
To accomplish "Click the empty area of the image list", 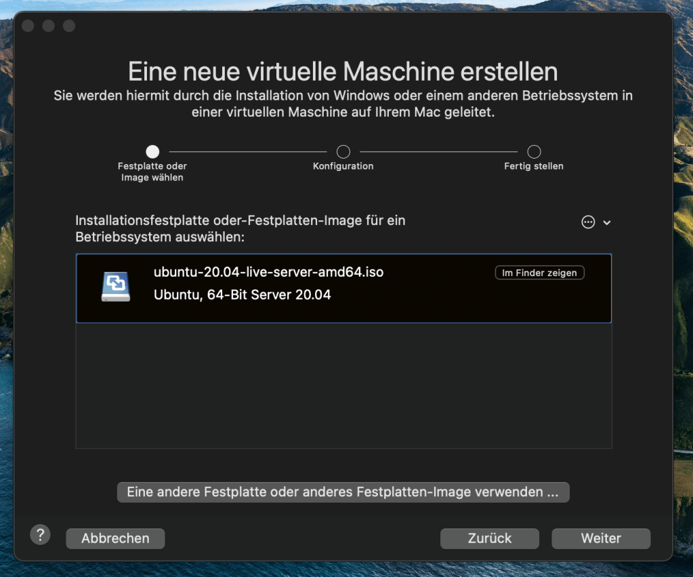I will click(344, 385).
